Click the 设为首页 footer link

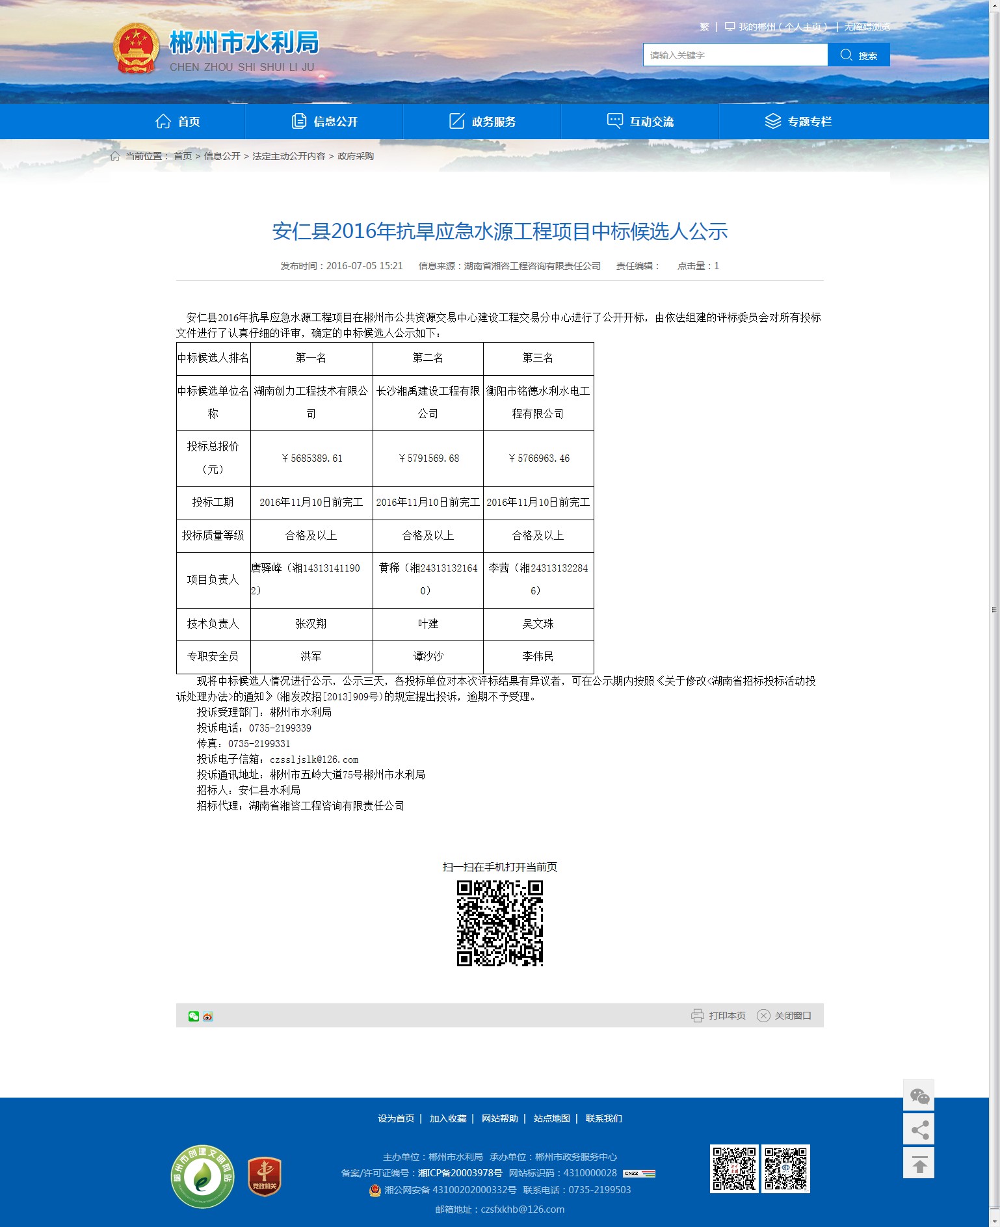coord(396,1118)
